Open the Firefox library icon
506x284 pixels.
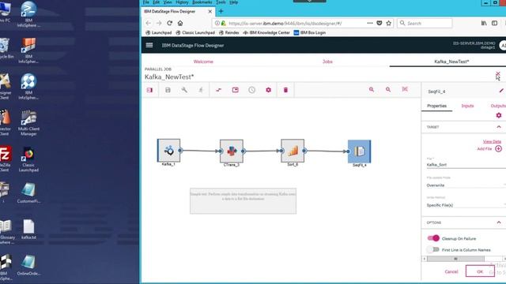pos(484,23)
